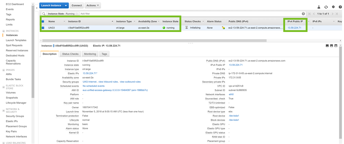Collapse the ELASTIC BLOCK STORE section
This screenshot has width=344, height=144.
tap(3, 87)
